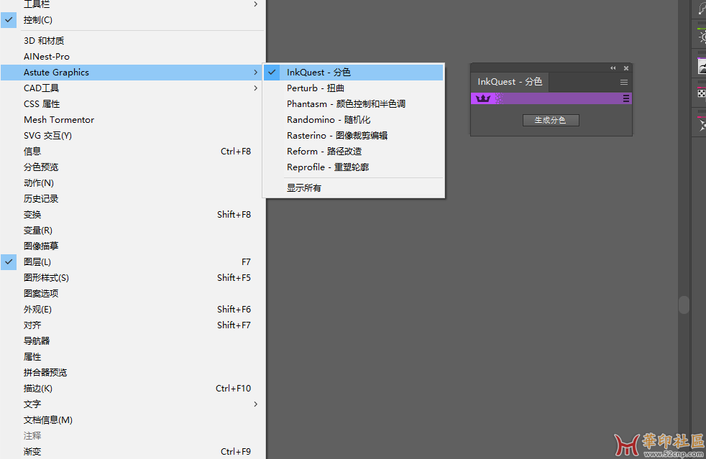The image size is (706, 459).
Task: Choose 显示所有 in the submenu
Action: click(354, 187)
